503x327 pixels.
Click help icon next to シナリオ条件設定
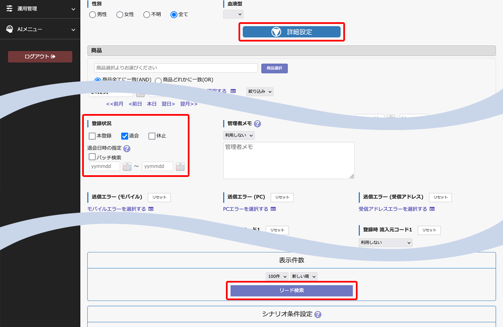(318, 314)
